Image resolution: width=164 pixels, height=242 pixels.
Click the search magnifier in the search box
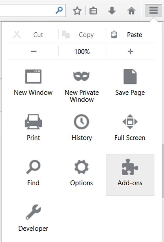click(x=59, y=10)
